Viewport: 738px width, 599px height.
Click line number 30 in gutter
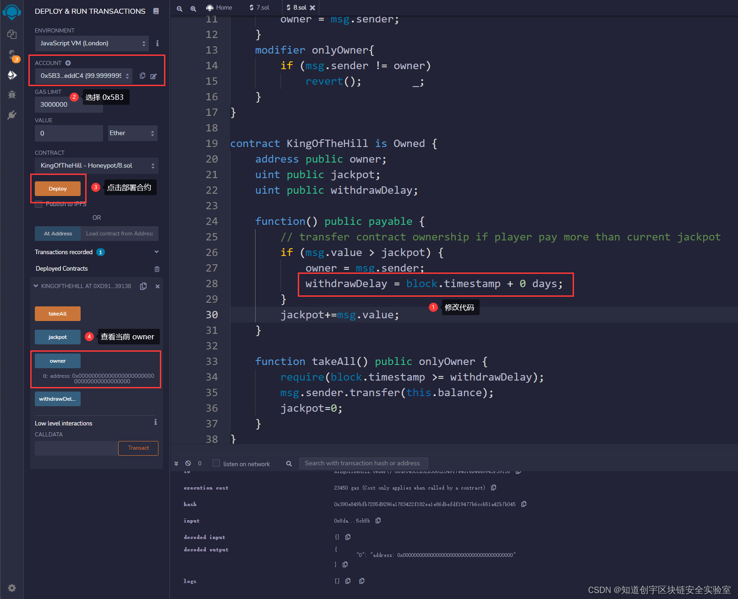[212, 315]
